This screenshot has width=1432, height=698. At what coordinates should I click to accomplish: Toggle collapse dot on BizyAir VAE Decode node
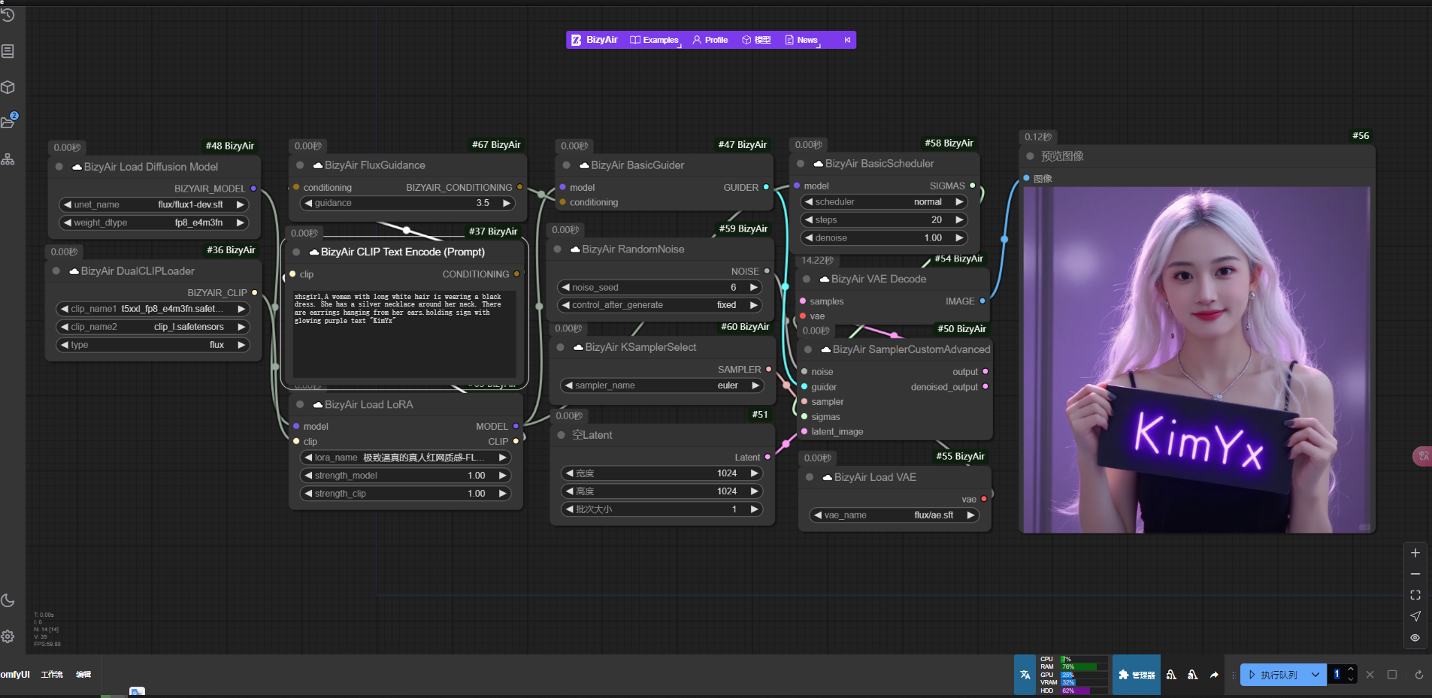(x=806, y=279)
